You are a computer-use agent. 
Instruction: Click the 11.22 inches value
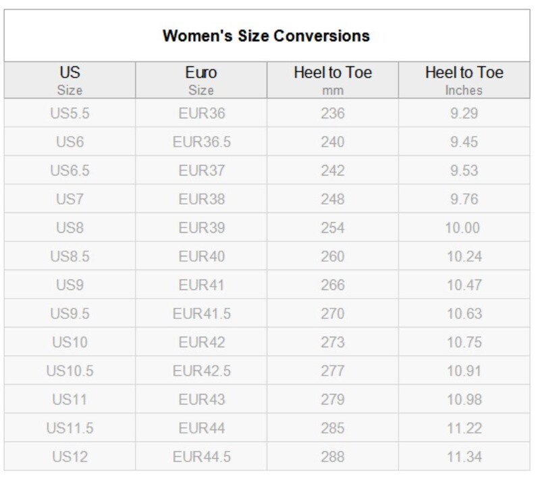coord(464,427)
